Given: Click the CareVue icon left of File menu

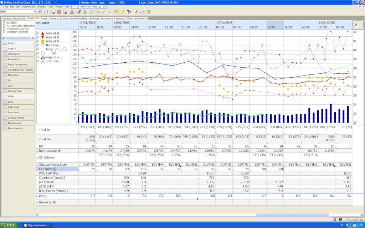Looking at the screenshot, I should (x=2, y=7).
